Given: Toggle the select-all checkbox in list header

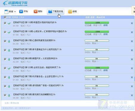Looking at the screenshot, I should 5,17.
